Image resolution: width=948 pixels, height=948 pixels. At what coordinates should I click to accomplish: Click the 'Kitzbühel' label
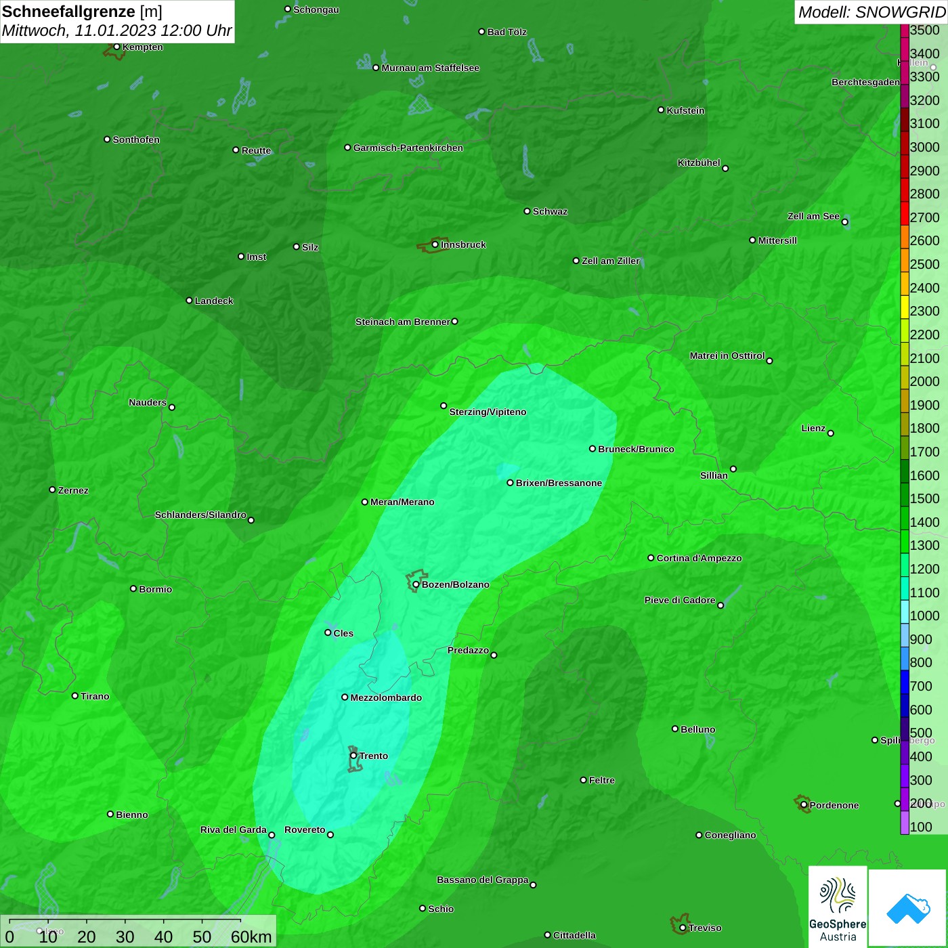point(699,163)
